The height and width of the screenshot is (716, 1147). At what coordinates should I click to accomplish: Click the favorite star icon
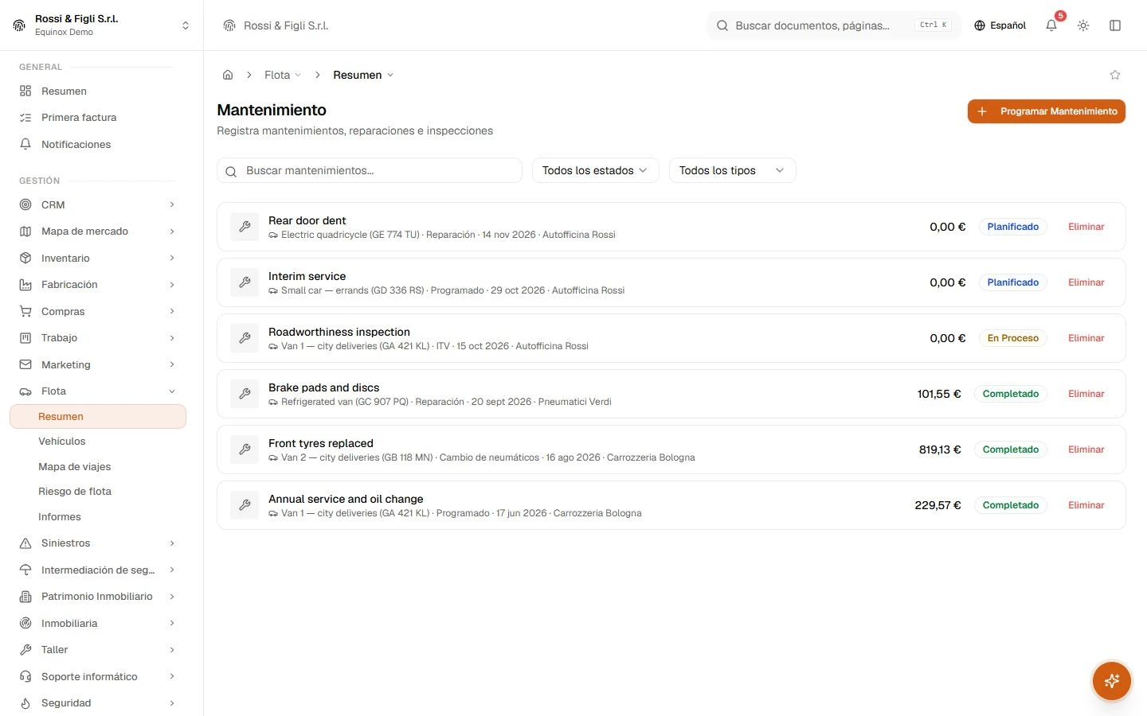click(x=1115, y=75)
